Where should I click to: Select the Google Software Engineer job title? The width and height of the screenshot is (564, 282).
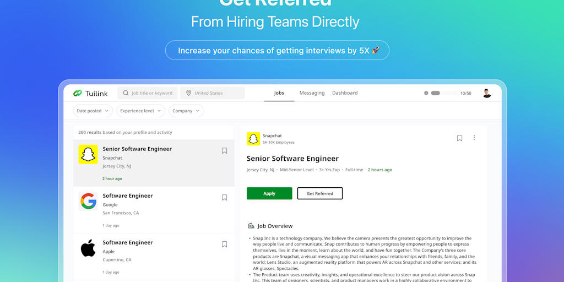128,196
